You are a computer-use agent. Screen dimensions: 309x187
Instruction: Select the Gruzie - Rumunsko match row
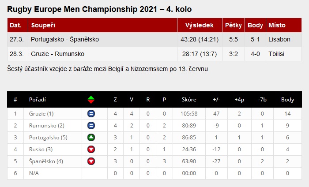coord(57,54)
